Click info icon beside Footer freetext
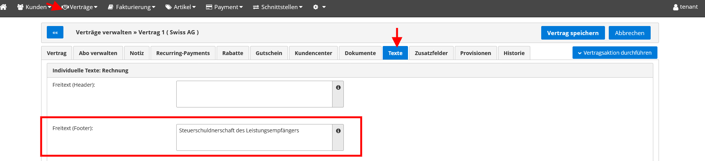Viewport: 705px width, 161px height. click(338, 131)
